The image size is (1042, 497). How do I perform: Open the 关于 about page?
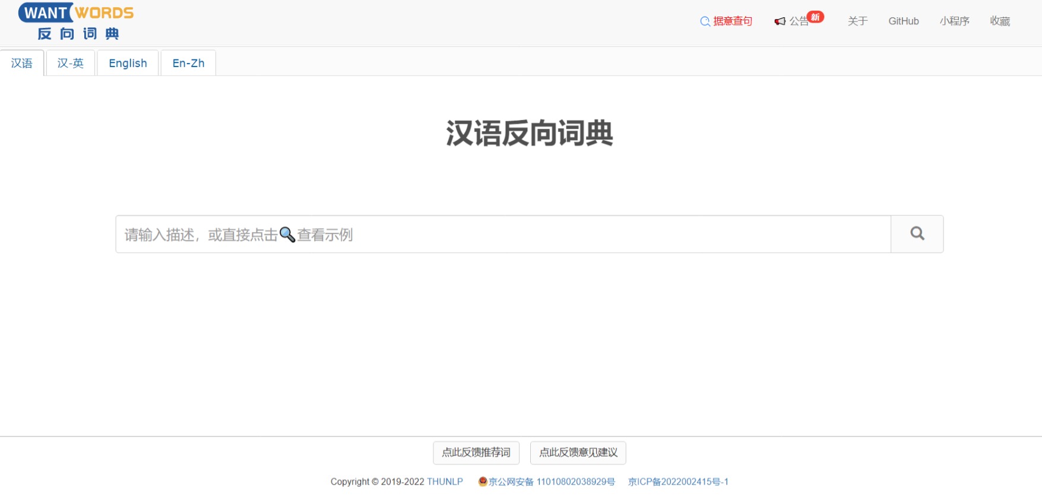point(858,21)
